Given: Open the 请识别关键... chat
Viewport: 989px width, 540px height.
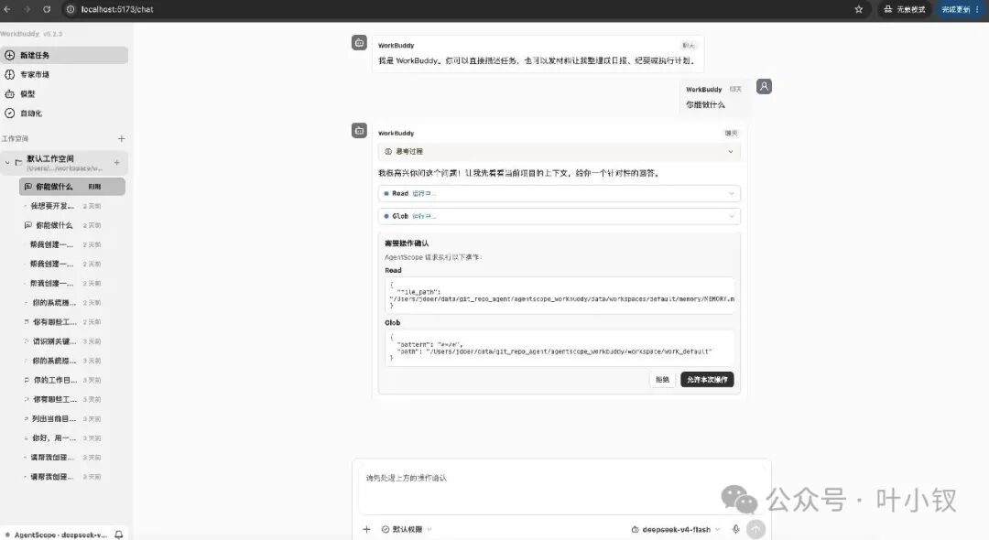Looking at the screenshot, I should [x=72, y=341].
